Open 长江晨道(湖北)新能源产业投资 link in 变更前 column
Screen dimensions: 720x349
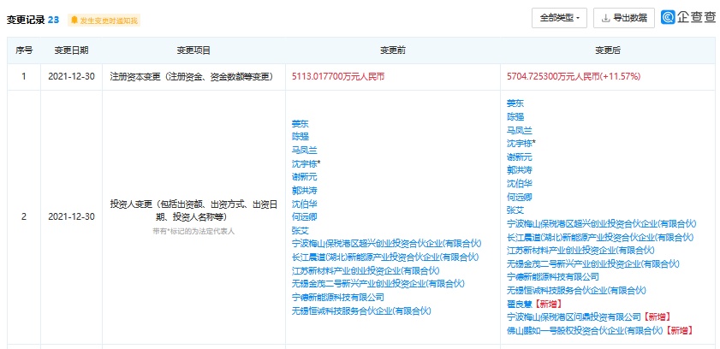pos(385,257)
